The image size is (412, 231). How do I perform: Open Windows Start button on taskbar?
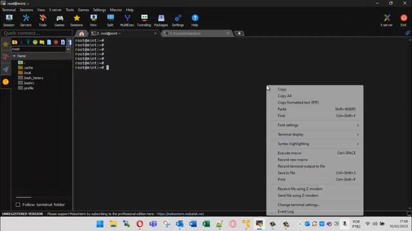(x=100, y=224)
